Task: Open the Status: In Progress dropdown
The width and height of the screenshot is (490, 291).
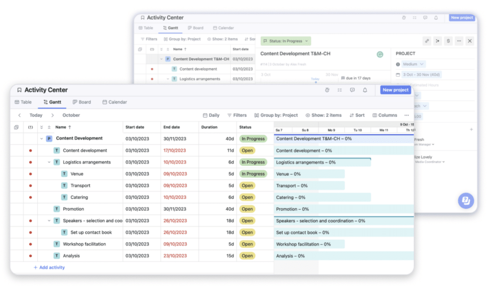Action: [x=286, y=41]
